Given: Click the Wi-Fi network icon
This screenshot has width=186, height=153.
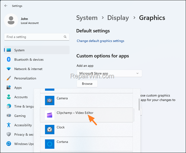Looking at the screenshot, I should 9,69.
